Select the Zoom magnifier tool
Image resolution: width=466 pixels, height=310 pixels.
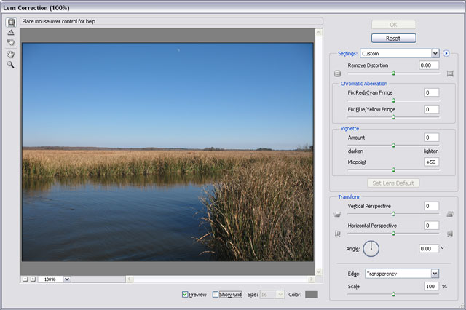click(x=11, y=65)
